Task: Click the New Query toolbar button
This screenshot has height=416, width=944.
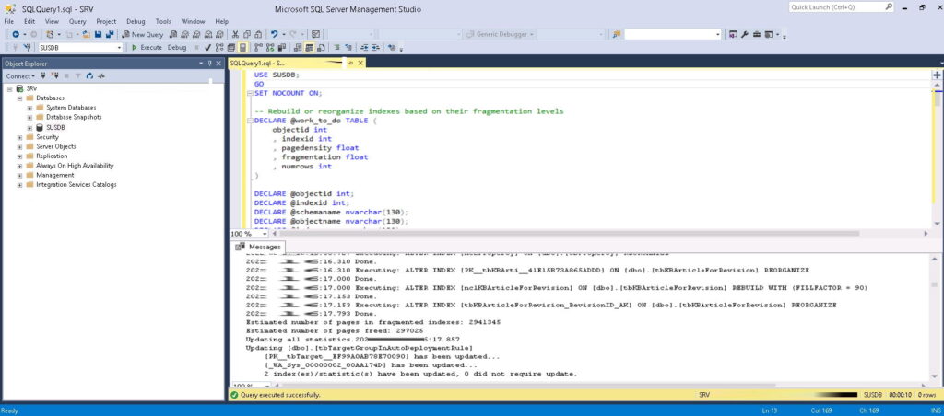Action: coord(143,34)
